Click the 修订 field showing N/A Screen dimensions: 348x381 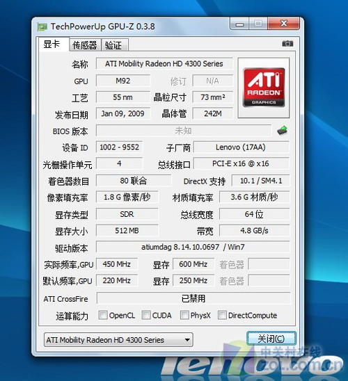(213, 81)
